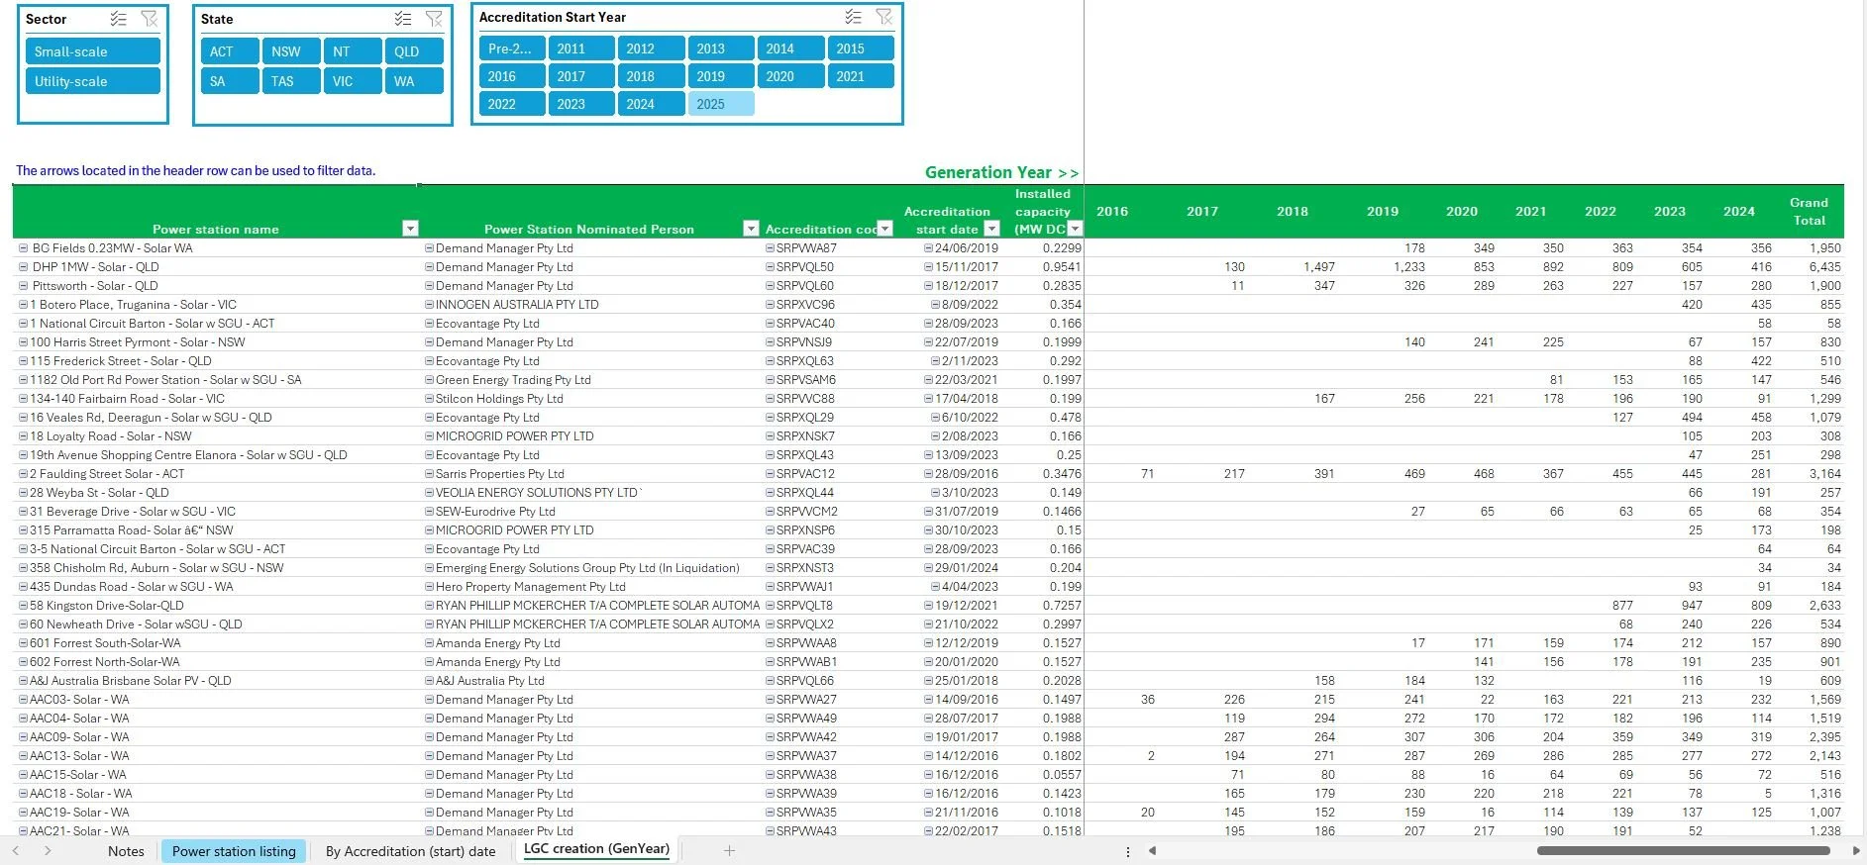Collapse the AAC03- Solar - WA row
Viewport: 1867px width, 865px height.
pos(24,700)
